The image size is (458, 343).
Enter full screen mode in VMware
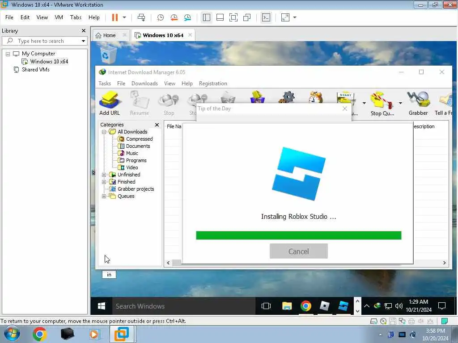[x=233, y=17]
